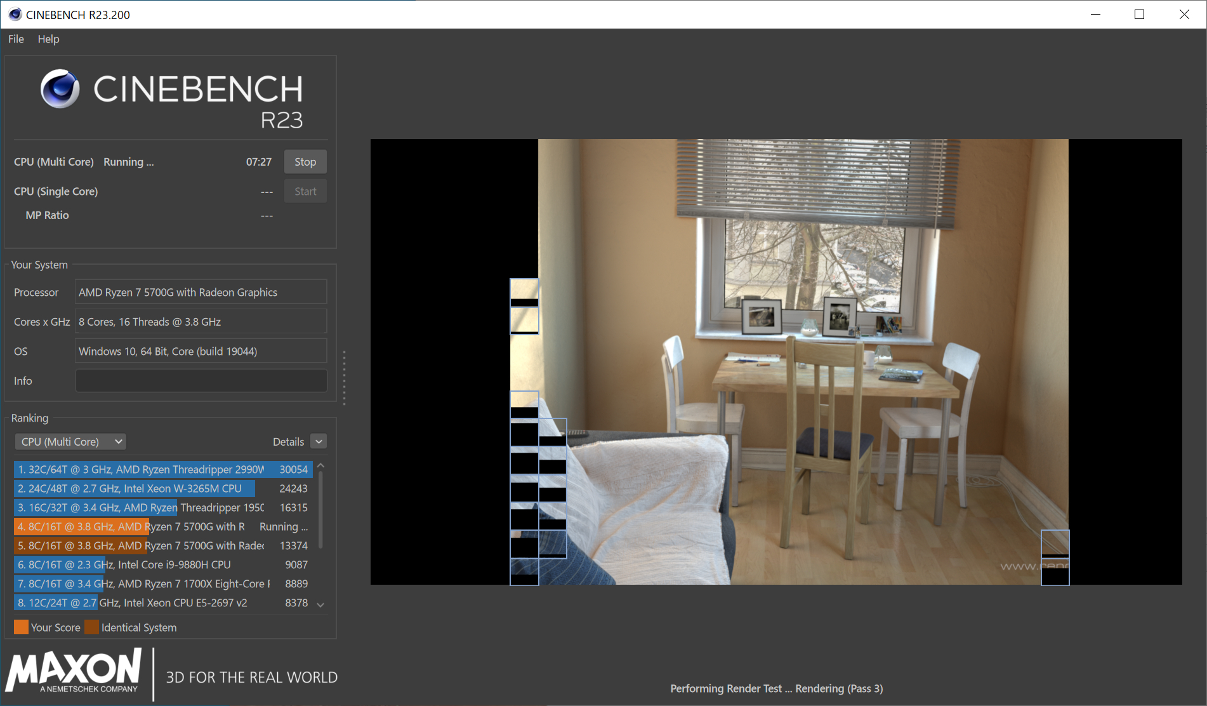The width and height of the screenshot is (1207, 706).
Task: Click the Cinebench sphere logo icon
Action: [x=60, y=89]
